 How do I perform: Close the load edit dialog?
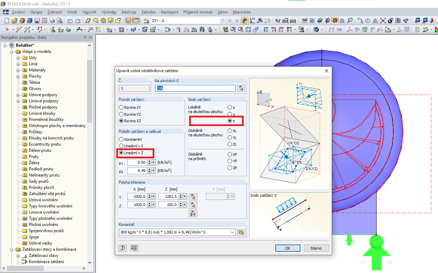click(x=326, y=71)
